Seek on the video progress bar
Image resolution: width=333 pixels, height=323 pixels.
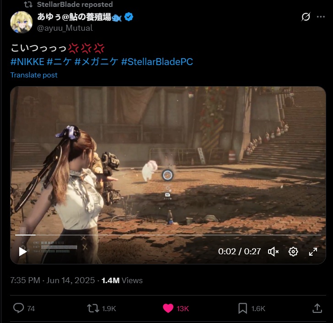(x=168, y=235)
